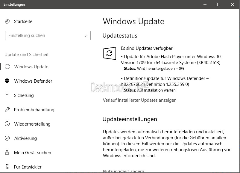Select Mein Gerät suchen
The image size is (240, 173).
[32, 153]
